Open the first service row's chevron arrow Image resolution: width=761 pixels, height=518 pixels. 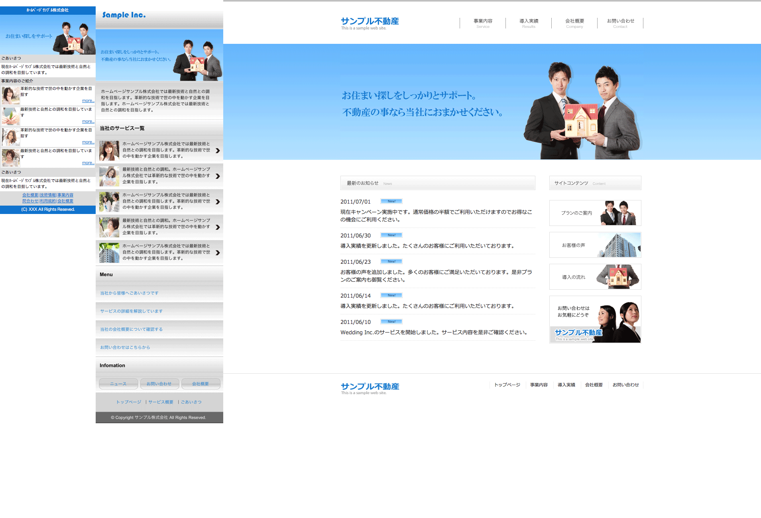coord(218,151)
